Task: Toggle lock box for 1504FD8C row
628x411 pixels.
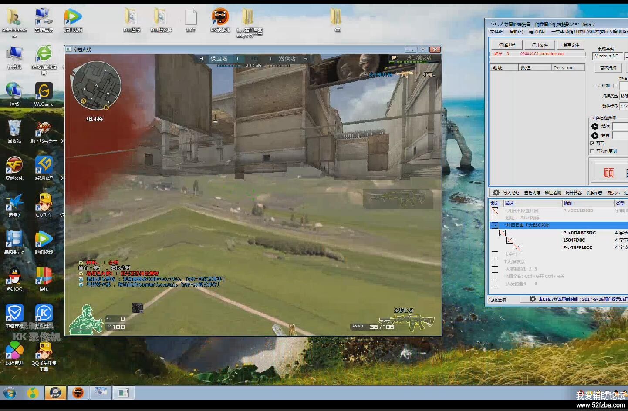Action: (510, 240)
